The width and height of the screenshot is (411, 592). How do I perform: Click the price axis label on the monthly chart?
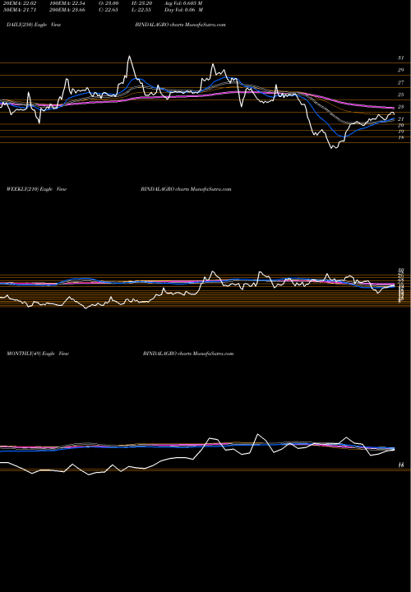pos(402,465)
